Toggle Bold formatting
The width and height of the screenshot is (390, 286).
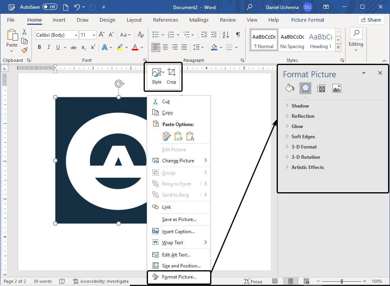point(39,47)
